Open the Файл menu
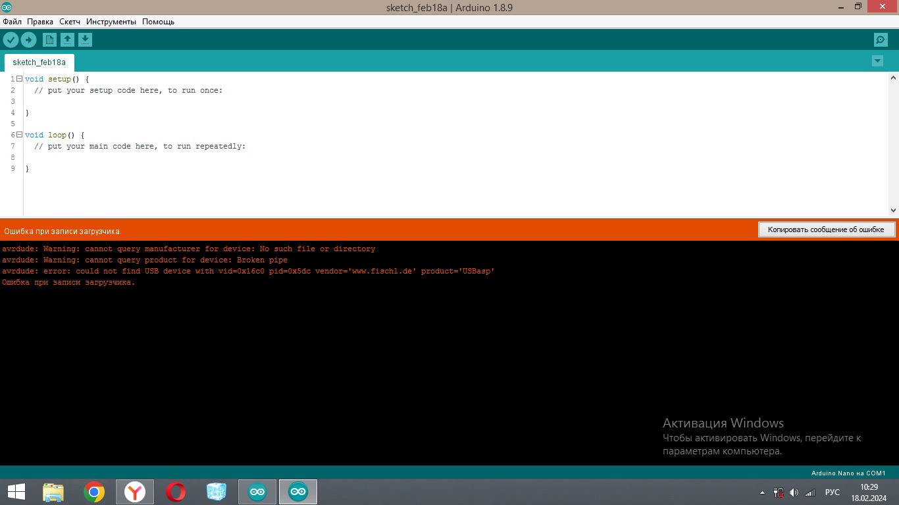899x505 pixels. tap(12, 22)
